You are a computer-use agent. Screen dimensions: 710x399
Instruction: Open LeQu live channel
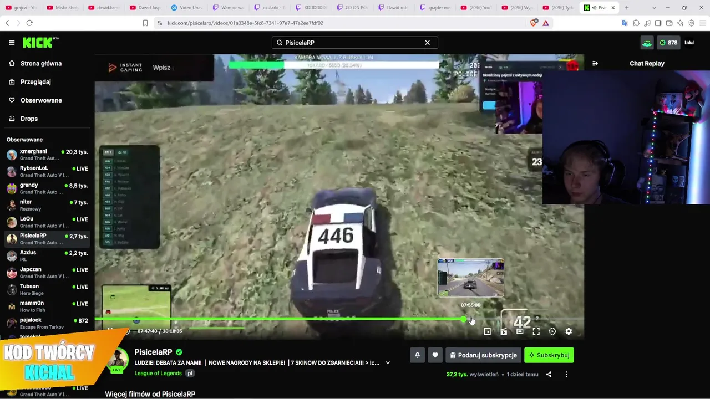47,222
